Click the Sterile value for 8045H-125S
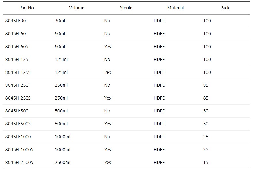255x172 pixels. pos(108,72)
